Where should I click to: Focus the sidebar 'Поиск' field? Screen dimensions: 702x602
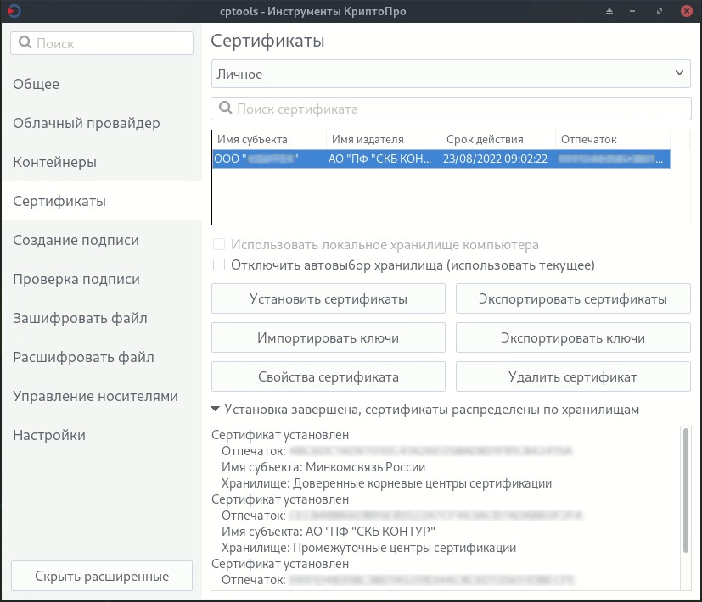(x=102, y=43)
